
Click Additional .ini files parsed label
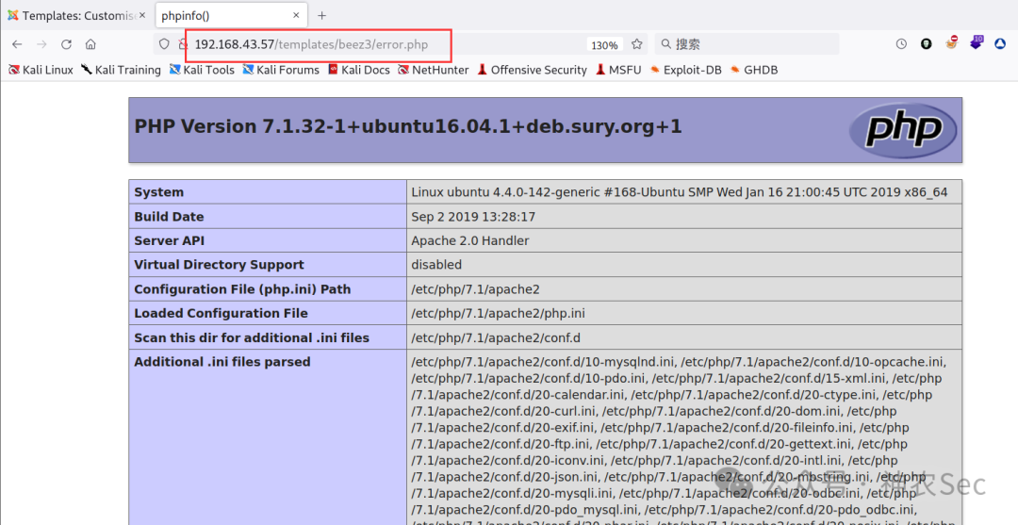pos(222,362)
